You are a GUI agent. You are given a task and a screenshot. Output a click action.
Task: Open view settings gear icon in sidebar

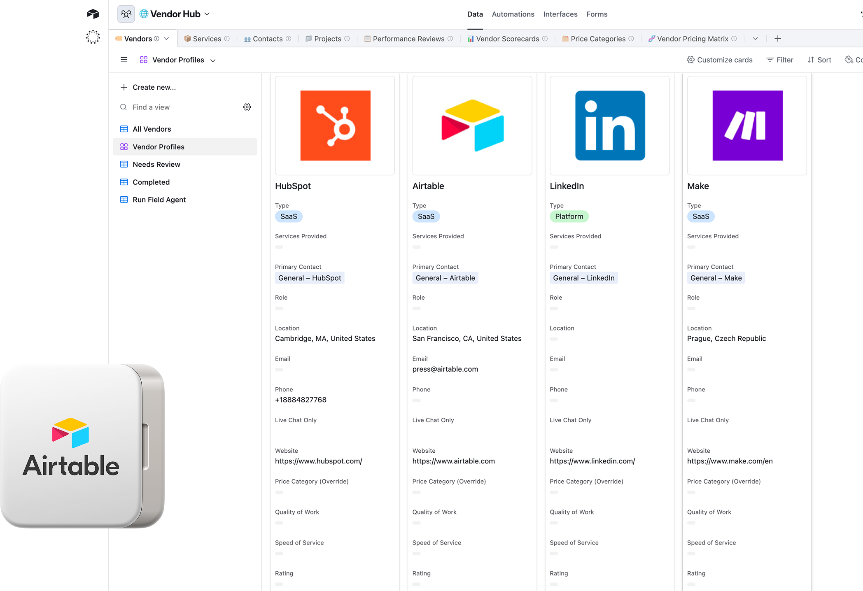tap(247, 107)
